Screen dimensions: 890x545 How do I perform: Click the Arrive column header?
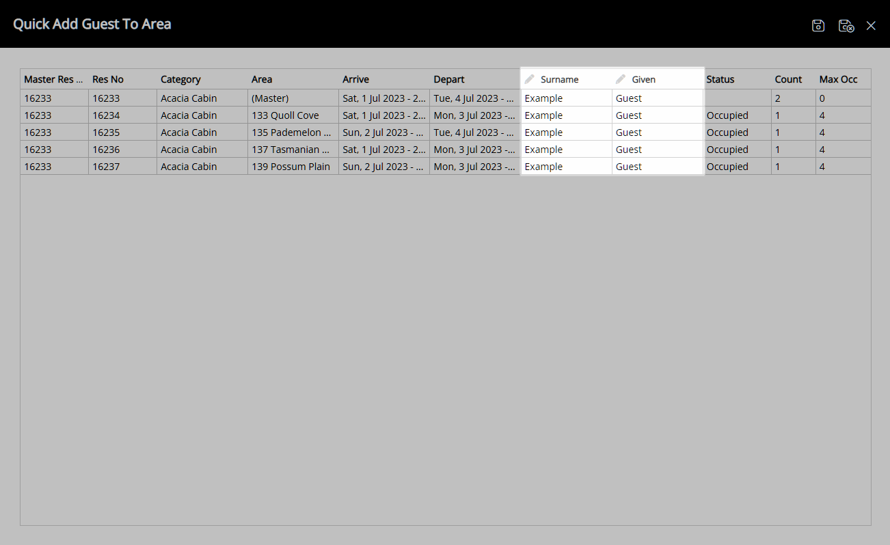tap(384, 79)
